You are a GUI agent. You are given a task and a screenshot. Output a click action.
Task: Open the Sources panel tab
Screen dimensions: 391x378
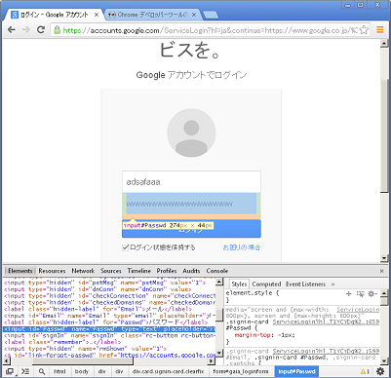coord(111,271)
